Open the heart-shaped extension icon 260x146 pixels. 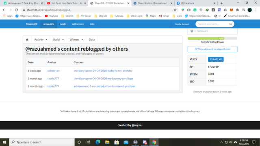(182, 10)
